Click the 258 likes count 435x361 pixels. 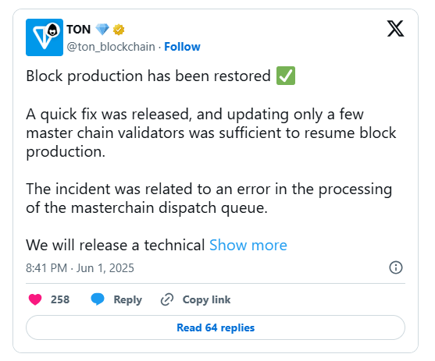(x=60, y=299)
